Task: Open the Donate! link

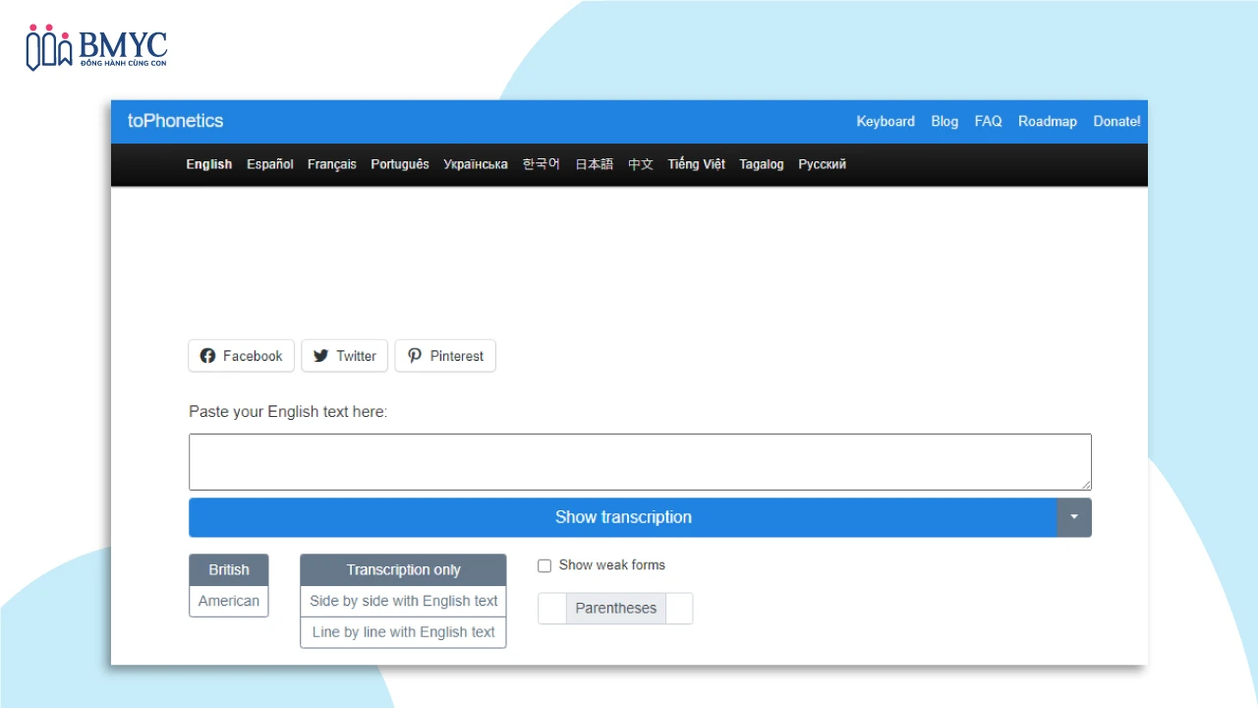Action: (1116, 121)
